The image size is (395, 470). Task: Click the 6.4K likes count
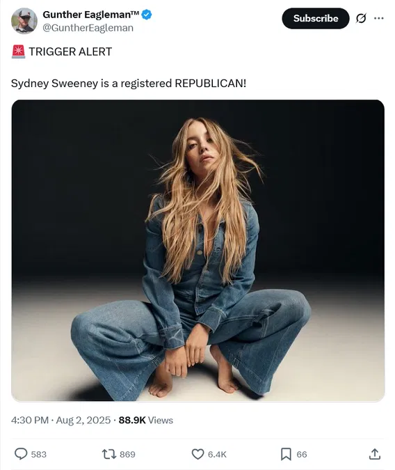click(217, 455)
